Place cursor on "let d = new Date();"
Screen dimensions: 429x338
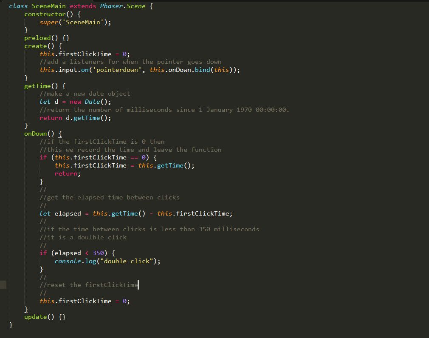75,102
